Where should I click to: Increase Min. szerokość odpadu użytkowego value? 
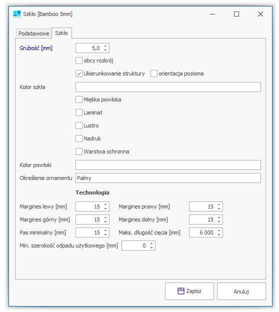coord(151,243)
